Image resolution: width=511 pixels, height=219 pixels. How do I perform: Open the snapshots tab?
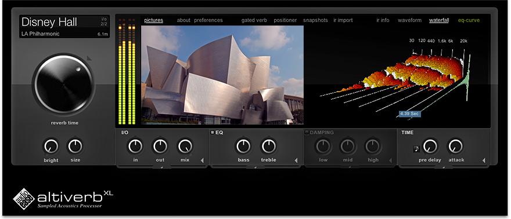315,20
